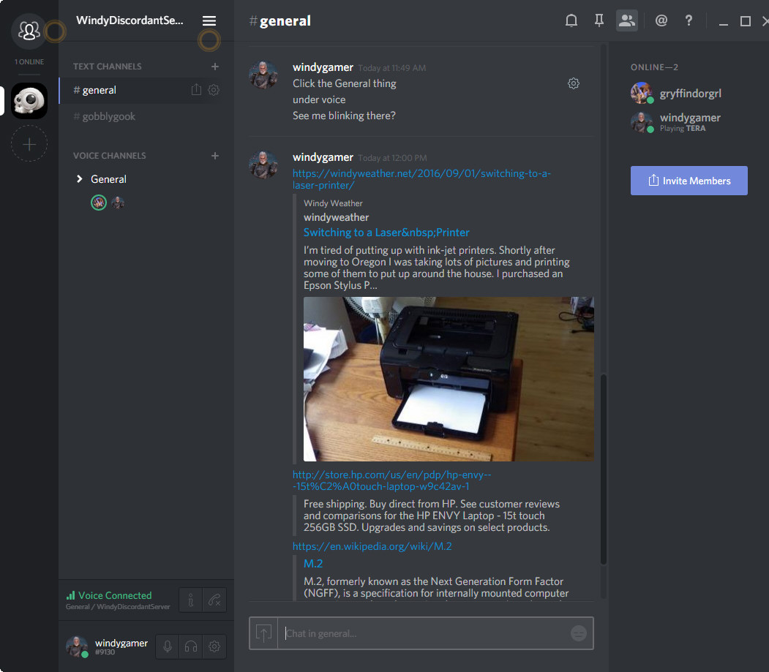Disconnect from voice with hang-up icon

[214, 600]
